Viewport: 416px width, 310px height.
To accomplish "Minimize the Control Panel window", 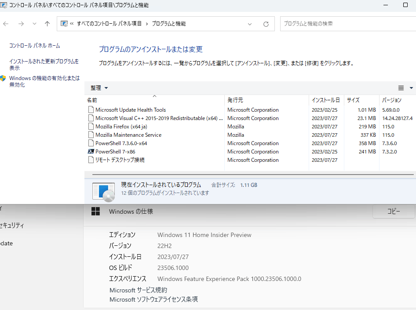I will click(386, 5).
